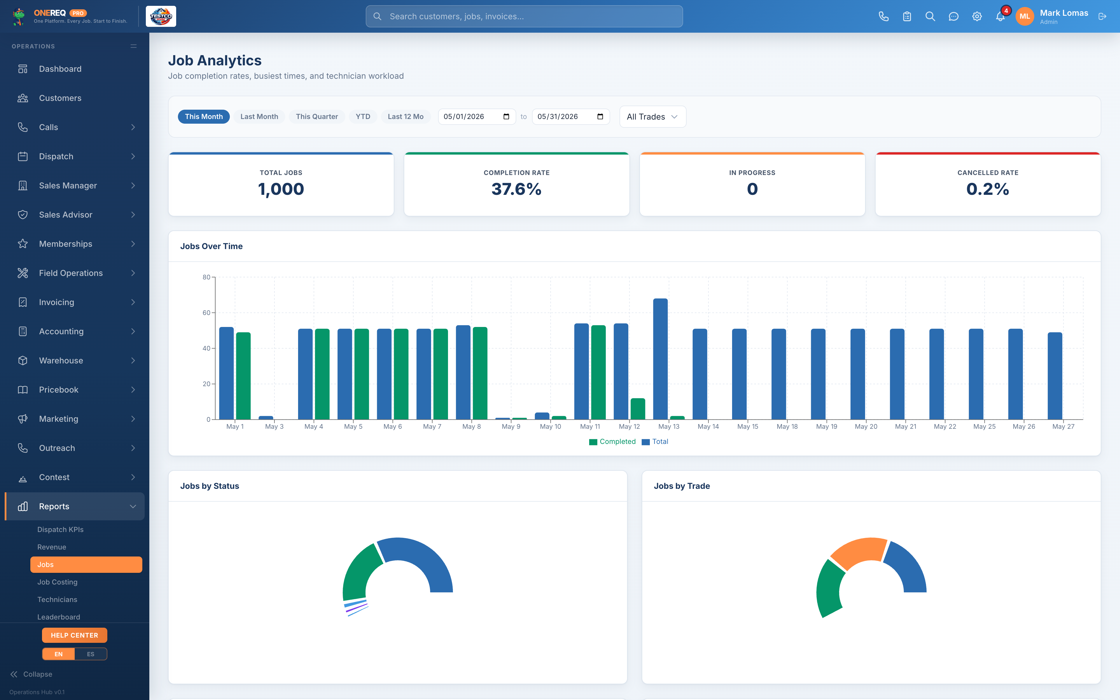The height and width of the screenshot is (700, 1120).
Task: Click the end date 05/31/2026 field
Action: [570, 117]
